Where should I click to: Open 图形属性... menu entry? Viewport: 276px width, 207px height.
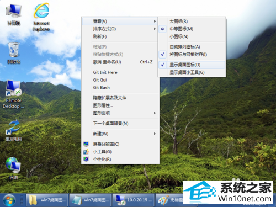(120, 105)
